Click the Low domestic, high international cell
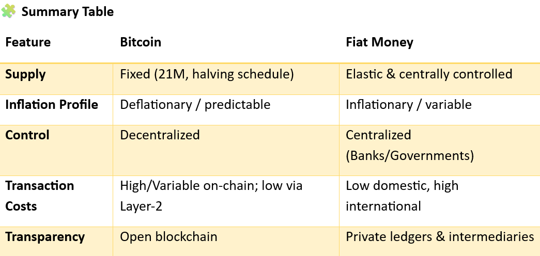540x256 pixels. pyautogui.click(x=402, y=196)
